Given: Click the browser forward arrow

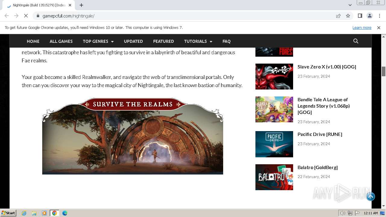Looking at the screenshot, I should (16, 16).
